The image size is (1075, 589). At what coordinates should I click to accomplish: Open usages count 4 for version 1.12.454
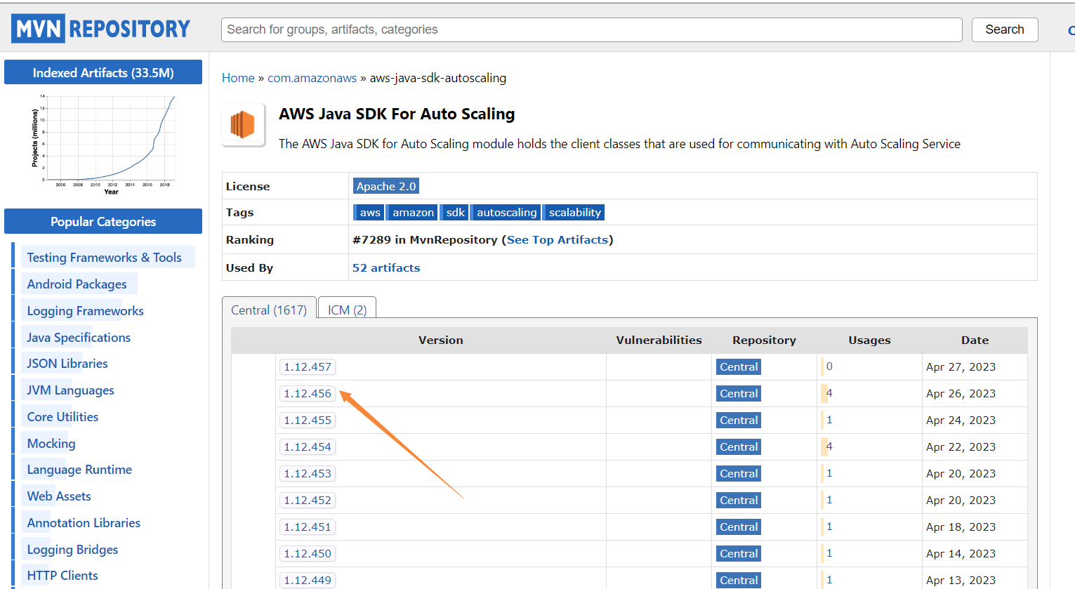(x=829, y=446)
